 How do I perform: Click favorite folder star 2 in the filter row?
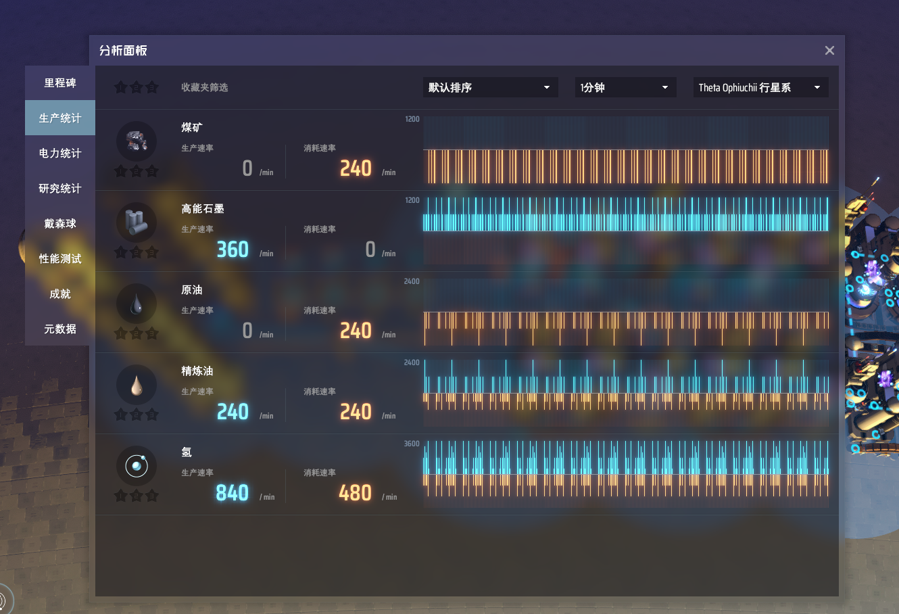136,87
